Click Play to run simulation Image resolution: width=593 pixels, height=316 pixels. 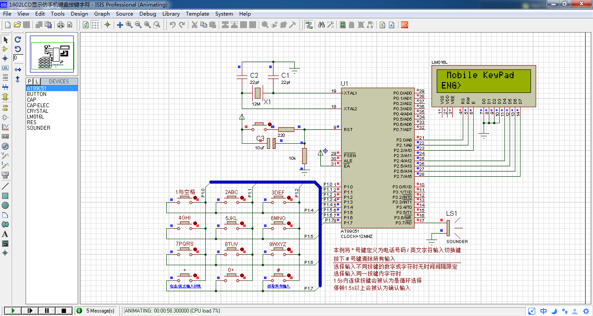tap(13, 310)
